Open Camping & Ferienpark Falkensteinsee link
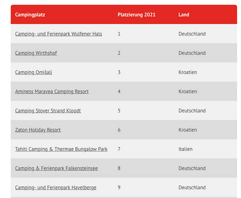The height and width of the screenshot is (198, 241). coord(56,168)
